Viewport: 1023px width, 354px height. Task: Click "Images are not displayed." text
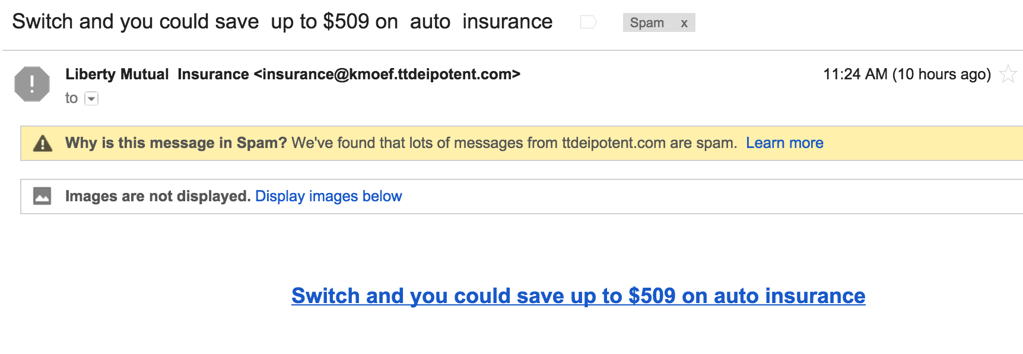[158, 196]
